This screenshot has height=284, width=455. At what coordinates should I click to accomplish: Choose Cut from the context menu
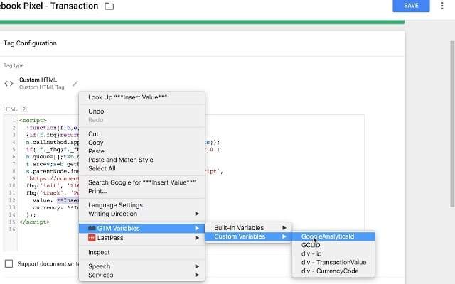[142, 134]
